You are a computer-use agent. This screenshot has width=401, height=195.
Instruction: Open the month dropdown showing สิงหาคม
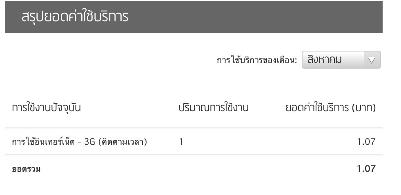point(341,60)
